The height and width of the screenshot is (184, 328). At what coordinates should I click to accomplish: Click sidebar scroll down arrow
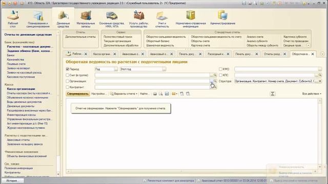click(x=58, y=174)
